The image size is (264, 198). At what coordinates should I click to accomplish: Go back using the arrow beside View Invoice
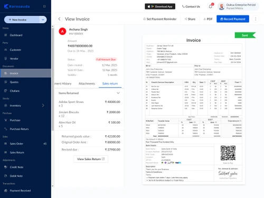[x=59, y=19]
